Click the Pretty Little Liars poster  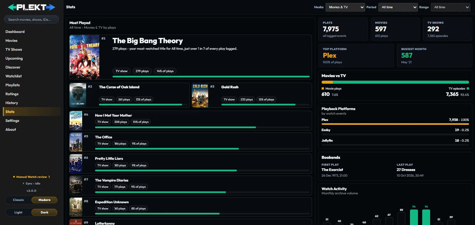76,164
